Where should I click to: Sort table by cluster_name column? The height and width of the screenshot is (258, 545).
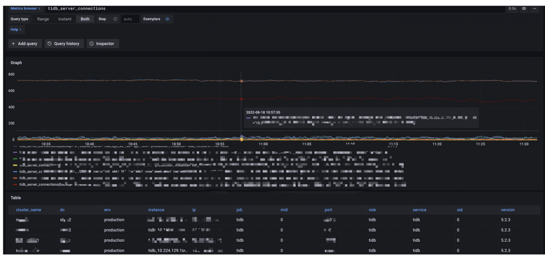point(29,210)
